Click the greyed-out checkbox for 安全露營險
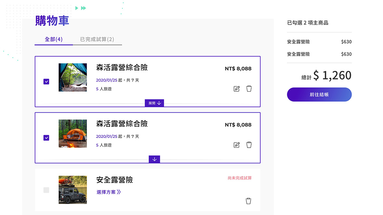This screenshot has height=215, width=383. [x=46, y=190]
